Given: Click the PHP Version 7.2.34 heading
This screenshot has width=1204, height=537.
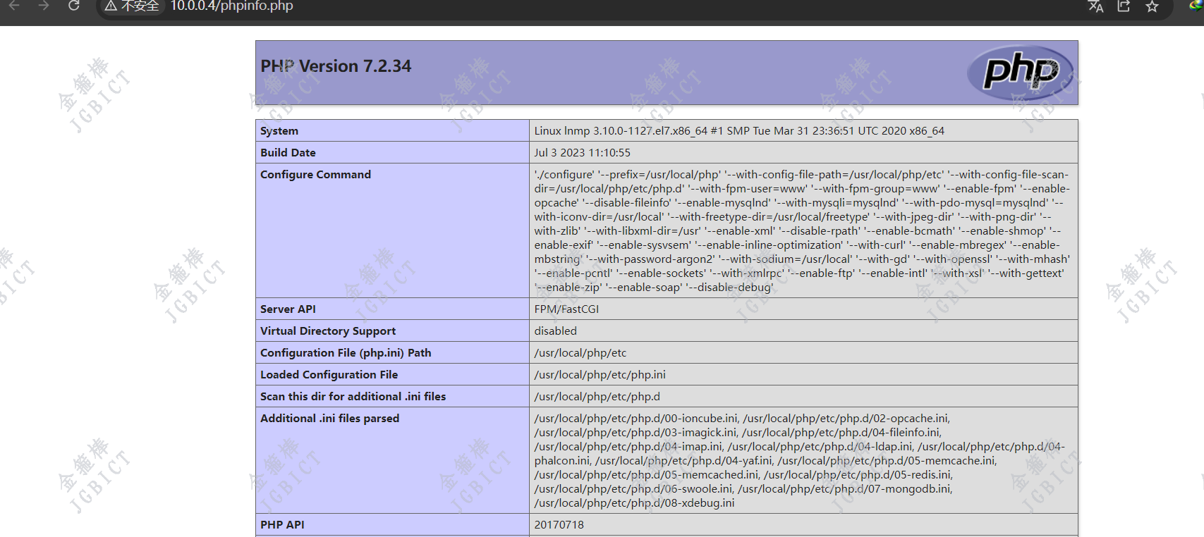Looking at the screenshot, I should click(x=336, y=66).
